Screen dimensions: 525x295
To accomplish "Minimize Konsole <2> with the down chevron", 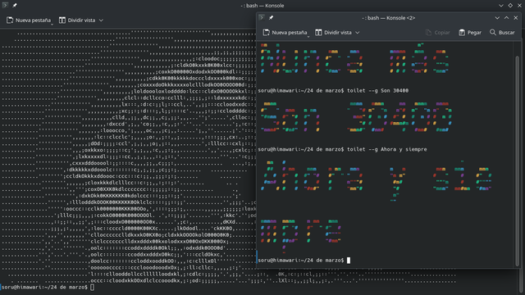I will 497,18.
